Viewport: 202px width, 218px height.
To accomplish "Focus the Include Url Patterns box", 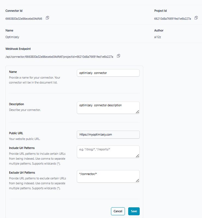I will click(108, 151).
